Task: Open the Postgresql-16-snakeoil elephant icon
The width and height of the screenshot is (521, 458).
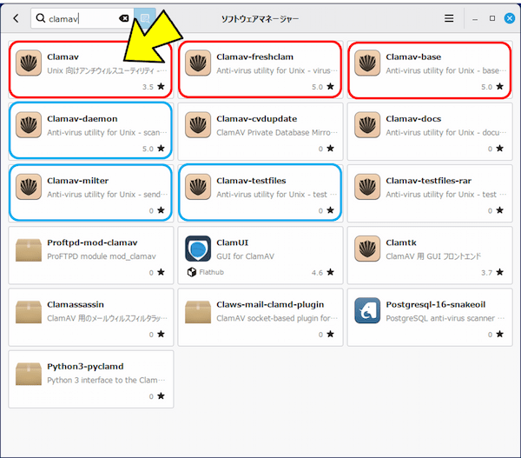Action: 367,310
